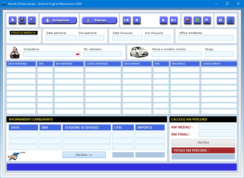Click the first row cell under KM ARRIVO
The image size is (244, 178).
(185, 70)
